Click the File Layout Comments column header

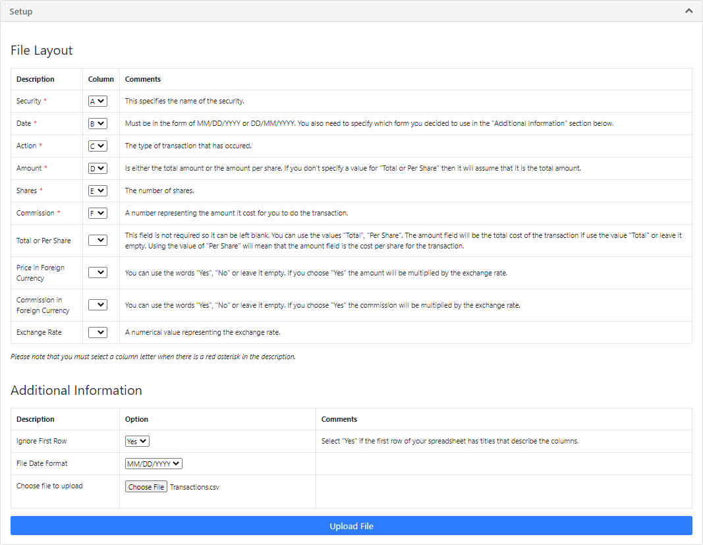pyautogui.click(x=143, y=79)
